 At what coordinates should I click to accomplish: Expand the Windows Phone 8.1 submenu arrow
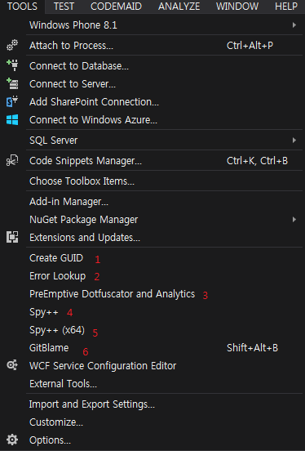point(294,25)
